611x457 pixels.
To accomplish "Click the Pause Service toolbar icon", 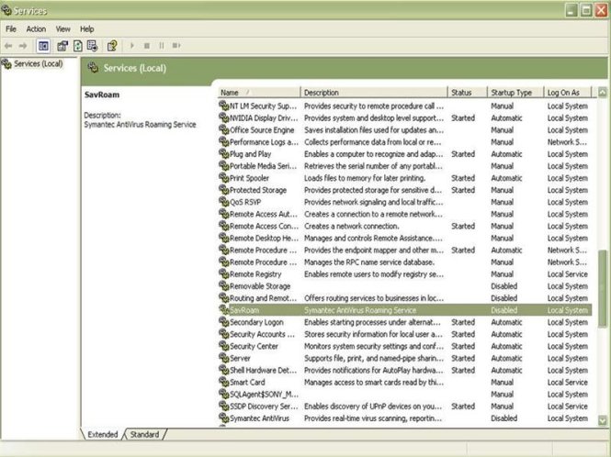I will click(162, 46).
